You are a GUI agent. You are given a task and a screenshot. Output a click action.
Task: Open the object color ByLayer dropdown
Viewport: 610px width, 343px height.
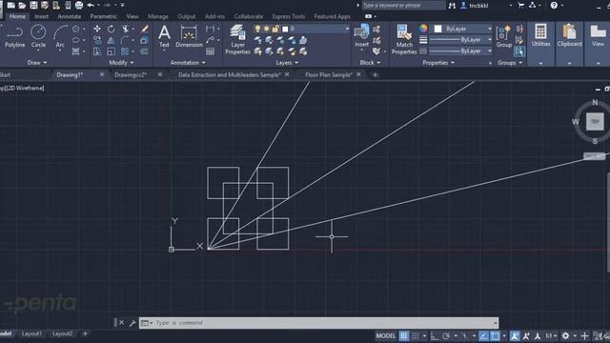tap(489, 29)
